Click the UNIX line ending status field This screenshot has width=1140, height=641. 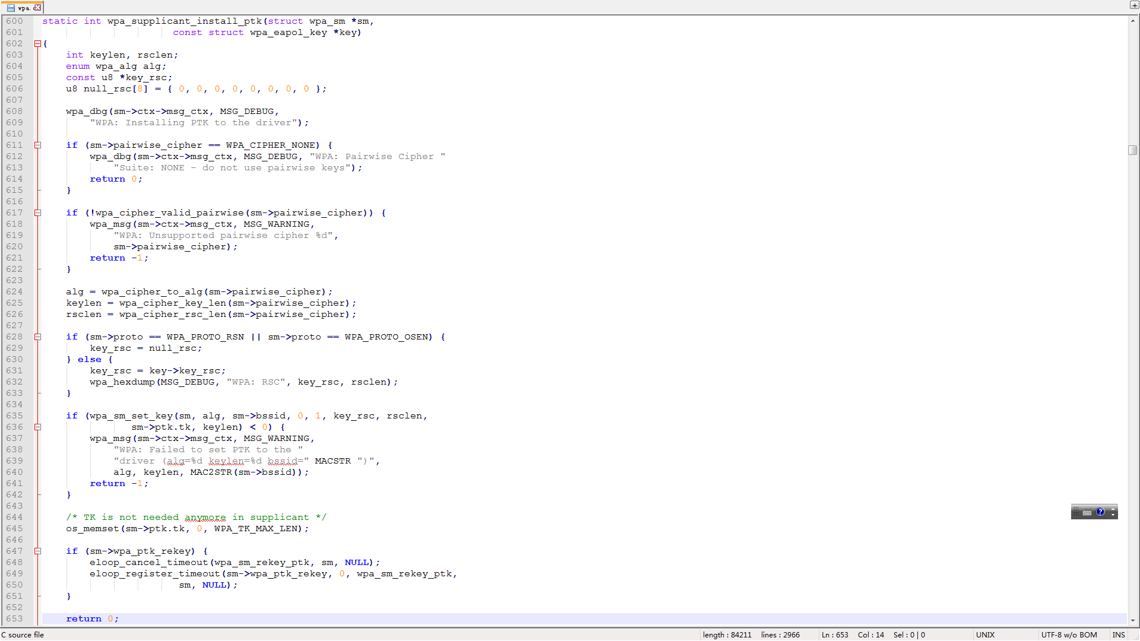pos(986,635)
